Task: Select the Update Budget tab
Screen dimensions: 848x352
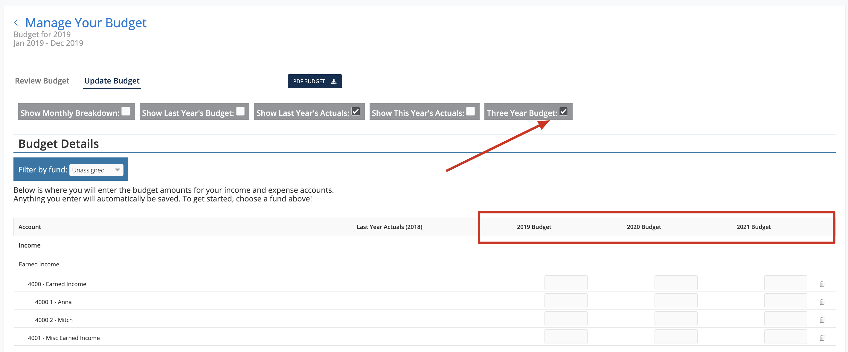Action: [112, 81]
